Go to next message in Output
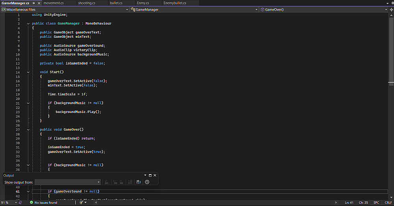 coord(121,182)
